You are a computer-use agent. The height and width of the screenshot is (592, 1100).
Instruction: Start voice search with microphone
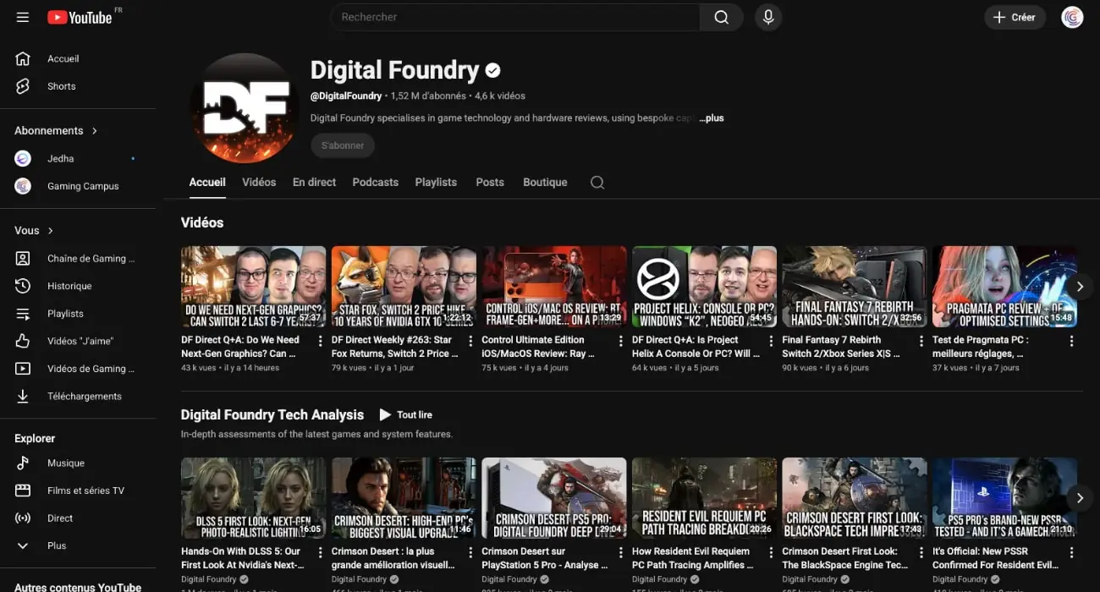pyautogui.click(x=767, y=17)
